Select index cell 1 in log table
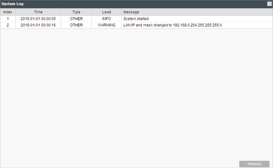The image size is (273, 168). click(8, 19)
